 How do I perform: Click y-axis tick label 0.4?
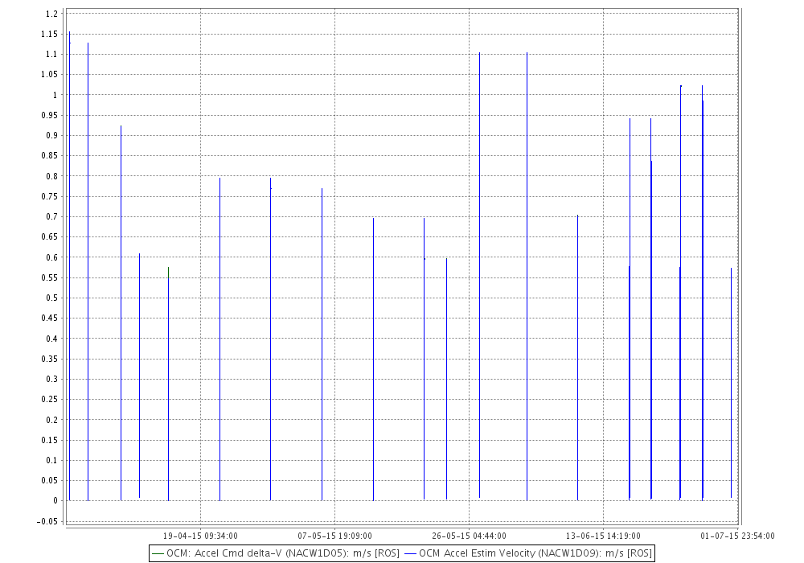click(x=51, y=339)
